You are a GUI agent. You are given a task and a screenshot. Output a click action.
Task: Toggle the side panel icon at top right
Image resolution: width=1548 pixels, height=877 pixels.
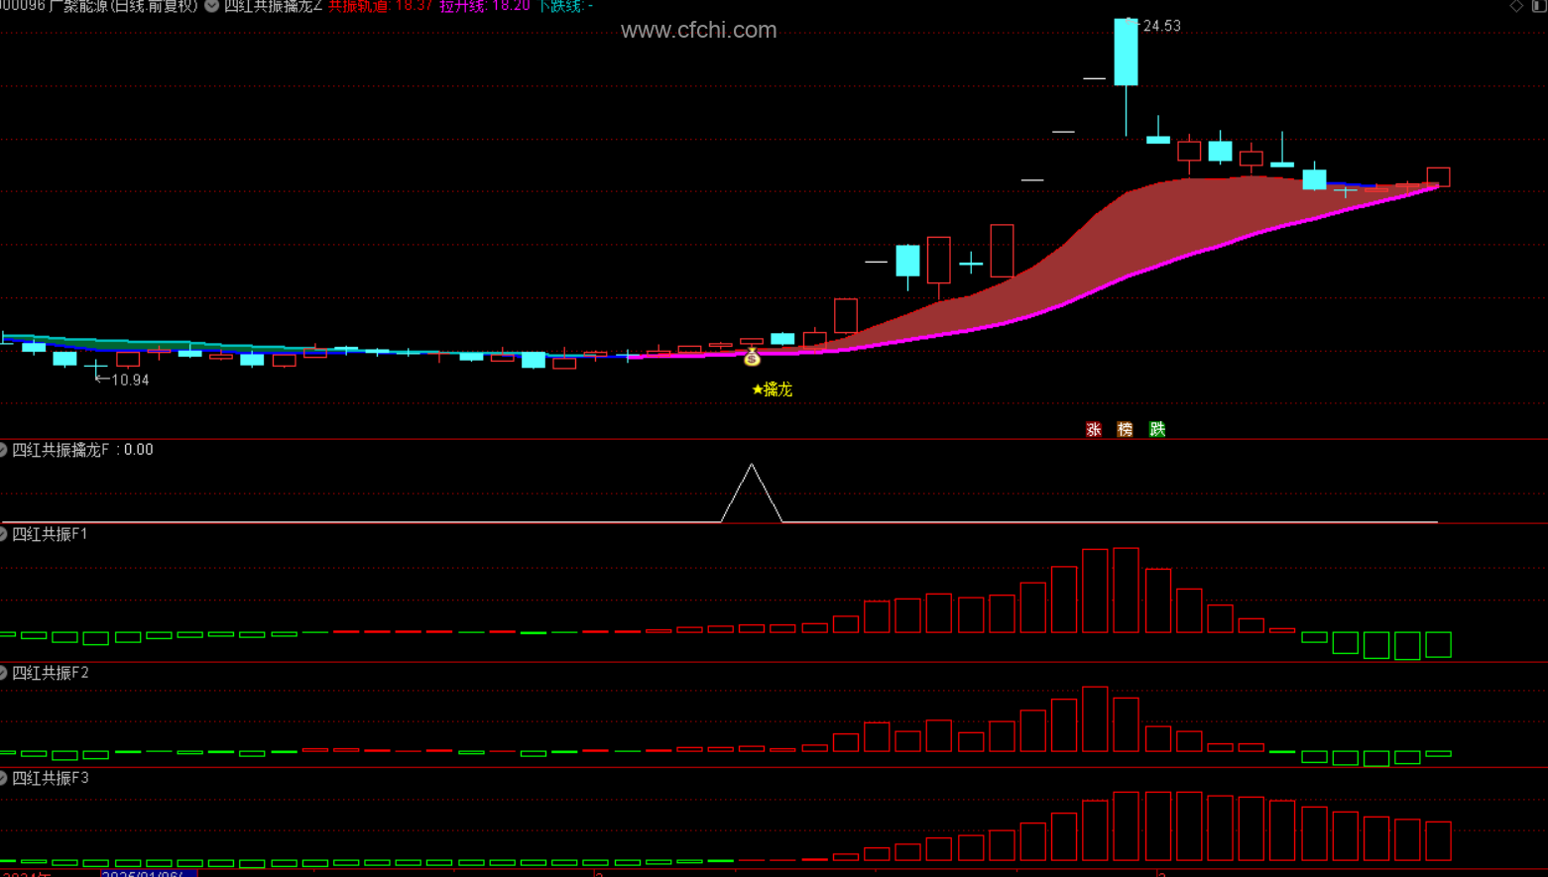click(1539, 6)
